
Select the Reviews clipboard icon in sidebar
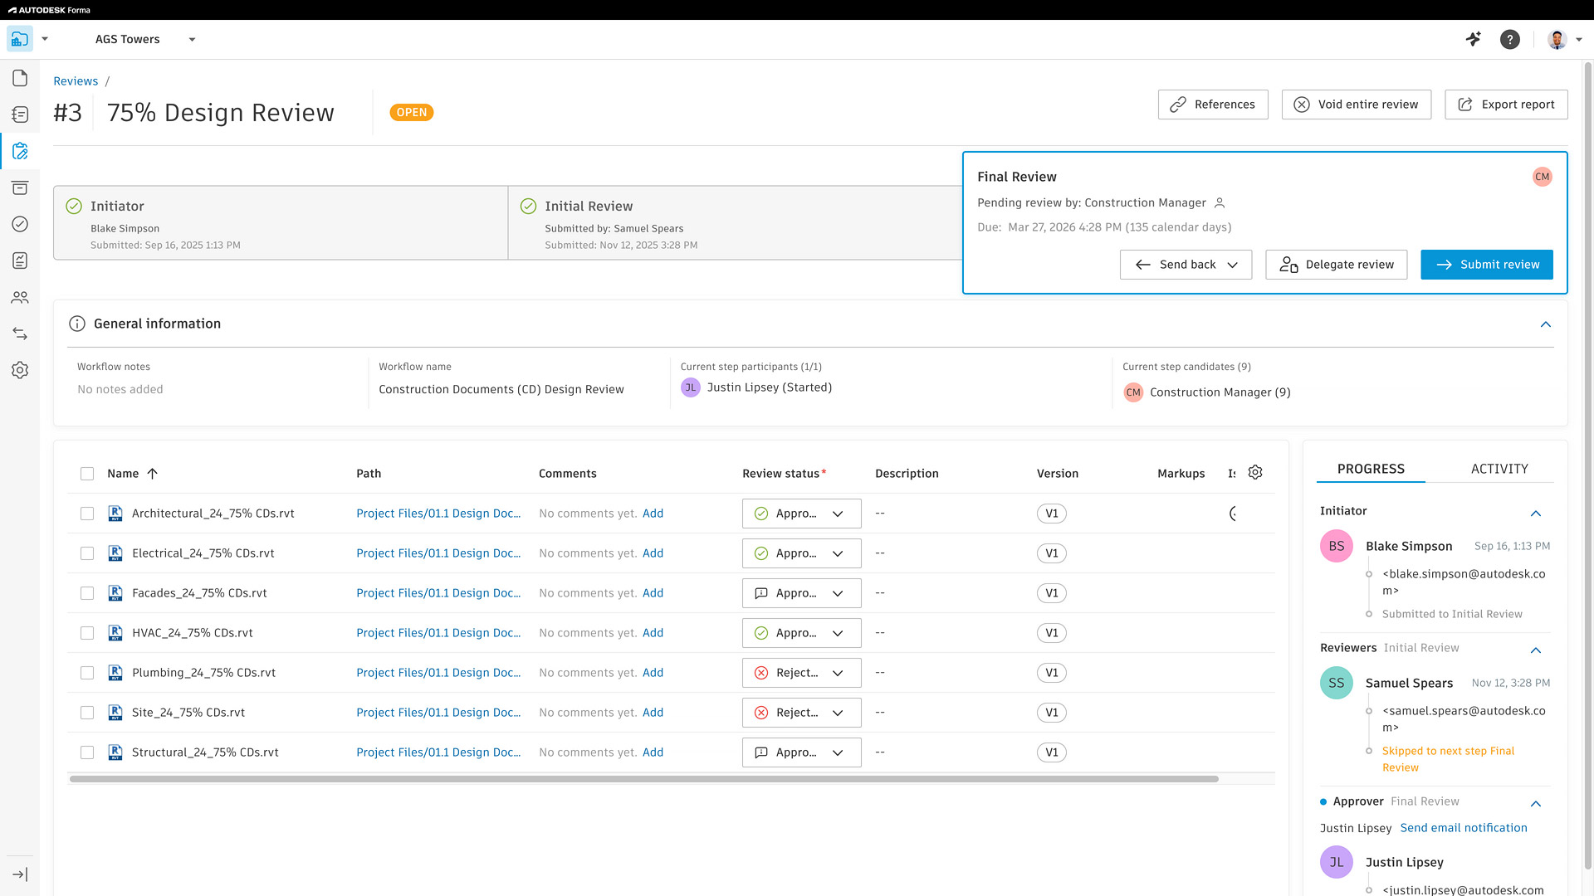click(x=20, y=151)
